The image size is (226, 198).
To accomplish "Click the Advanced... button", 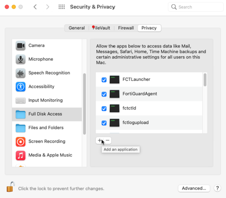I will pyautogui.click(x=194, y=188).
